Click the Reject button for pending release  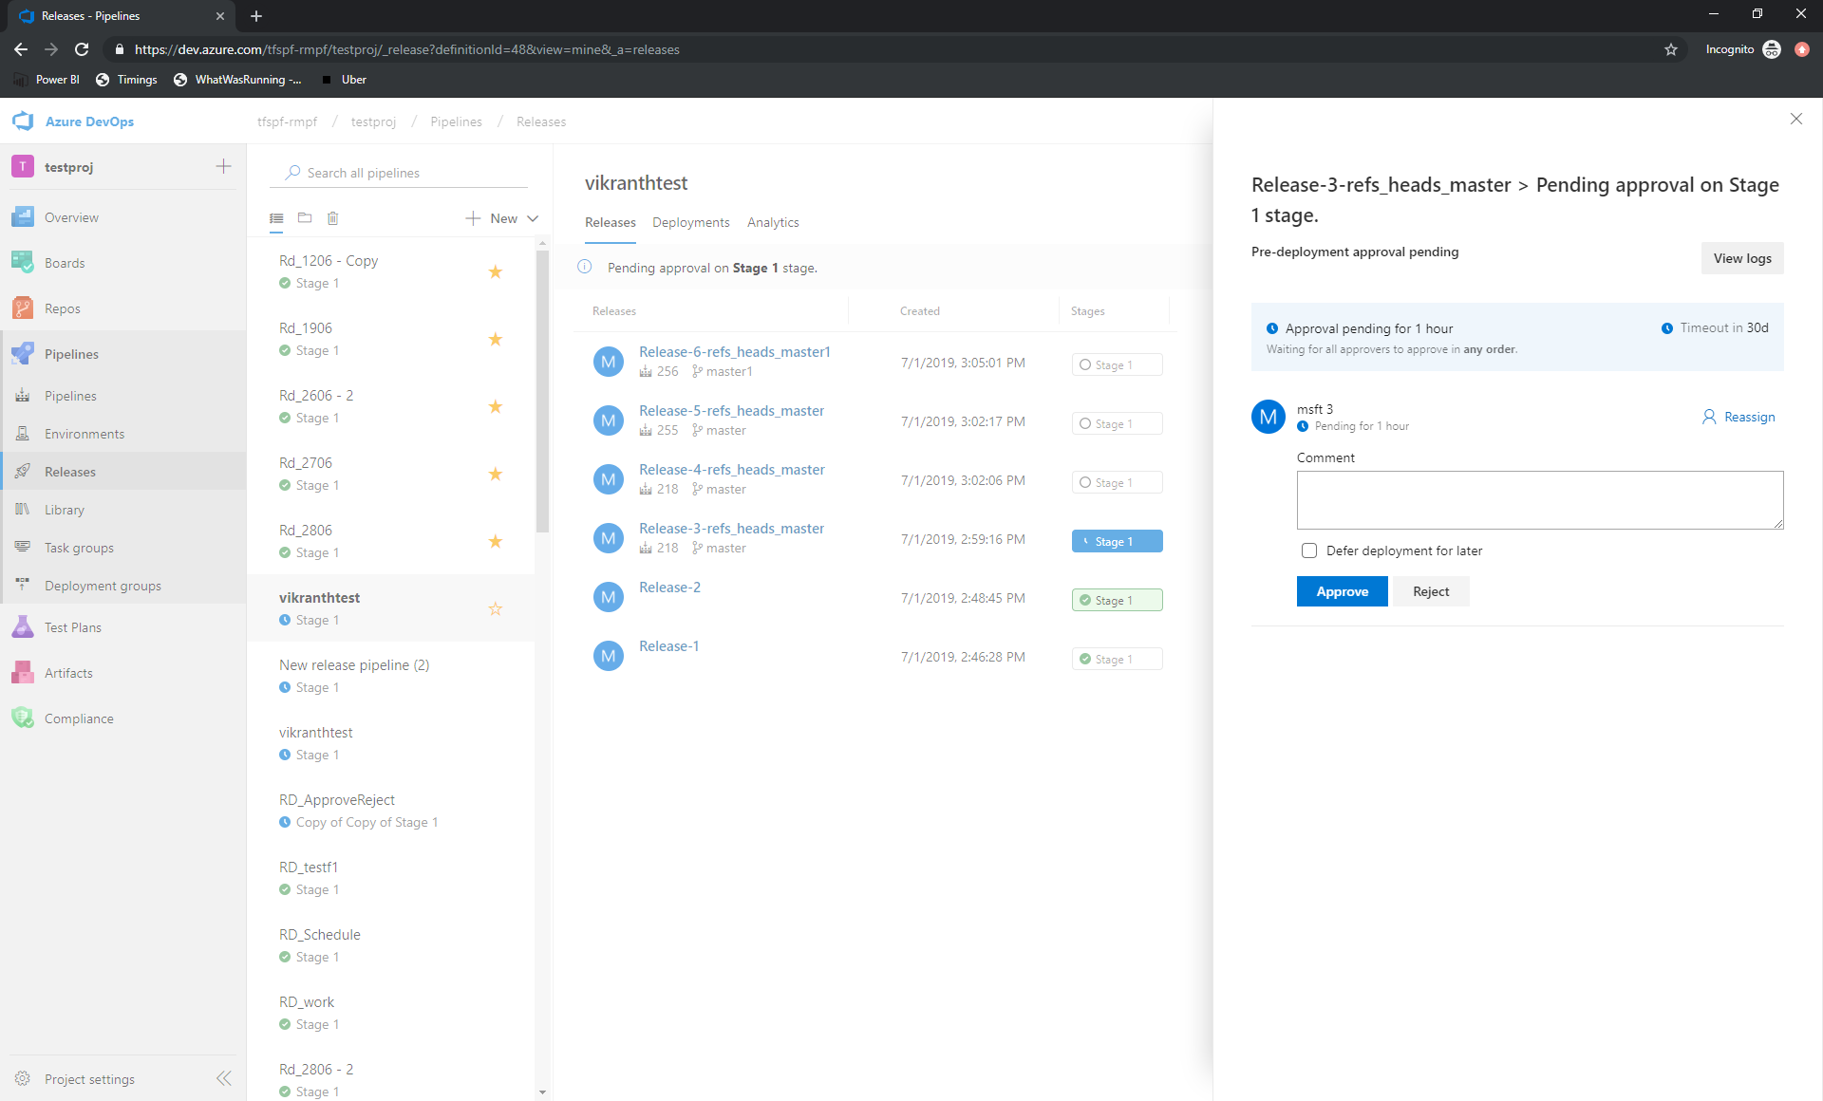tap(1430, 591)
